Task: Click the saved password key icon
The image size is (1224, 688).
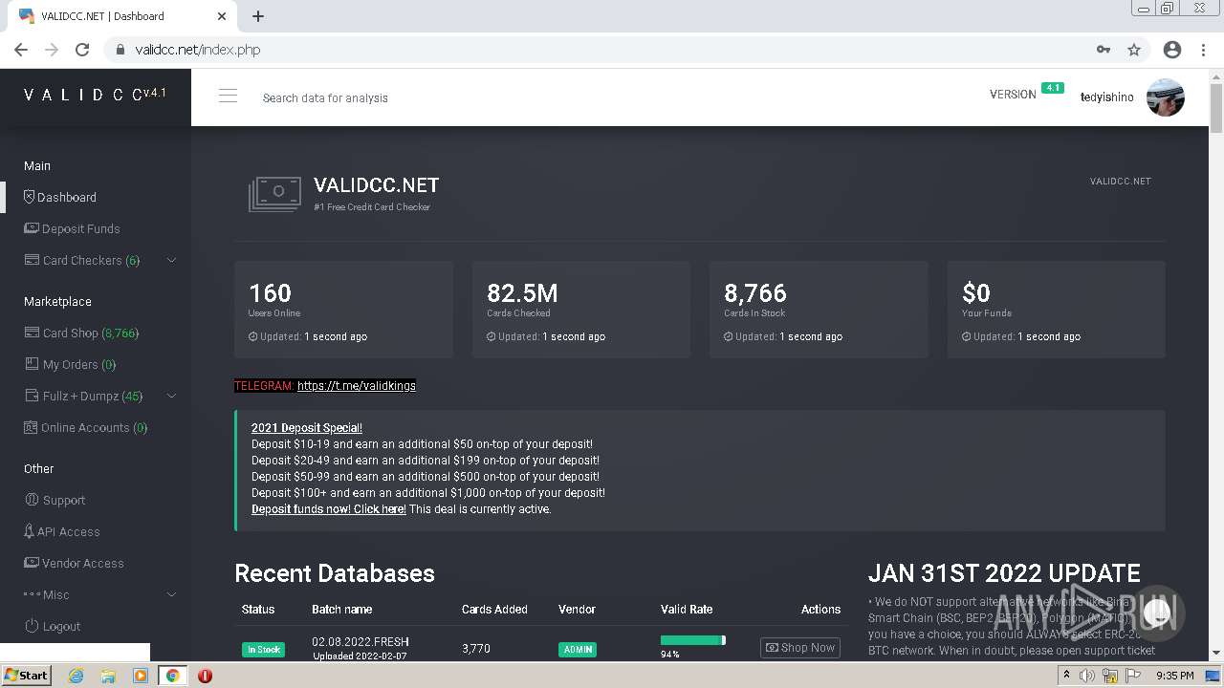Action: pyautogui.click(x=1104, y=50)
